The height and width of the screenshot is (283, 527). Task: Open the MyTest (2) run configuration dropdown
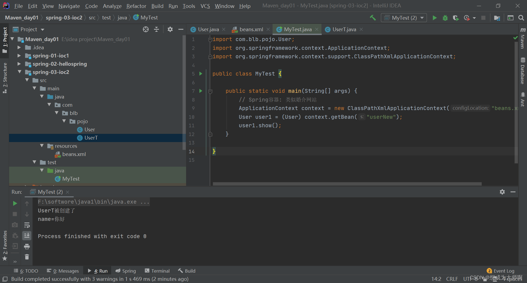click(404, 18)
